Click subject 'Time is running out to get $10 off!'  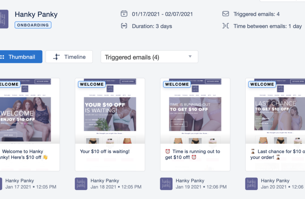pyautogui.click(x=192, y=154)
